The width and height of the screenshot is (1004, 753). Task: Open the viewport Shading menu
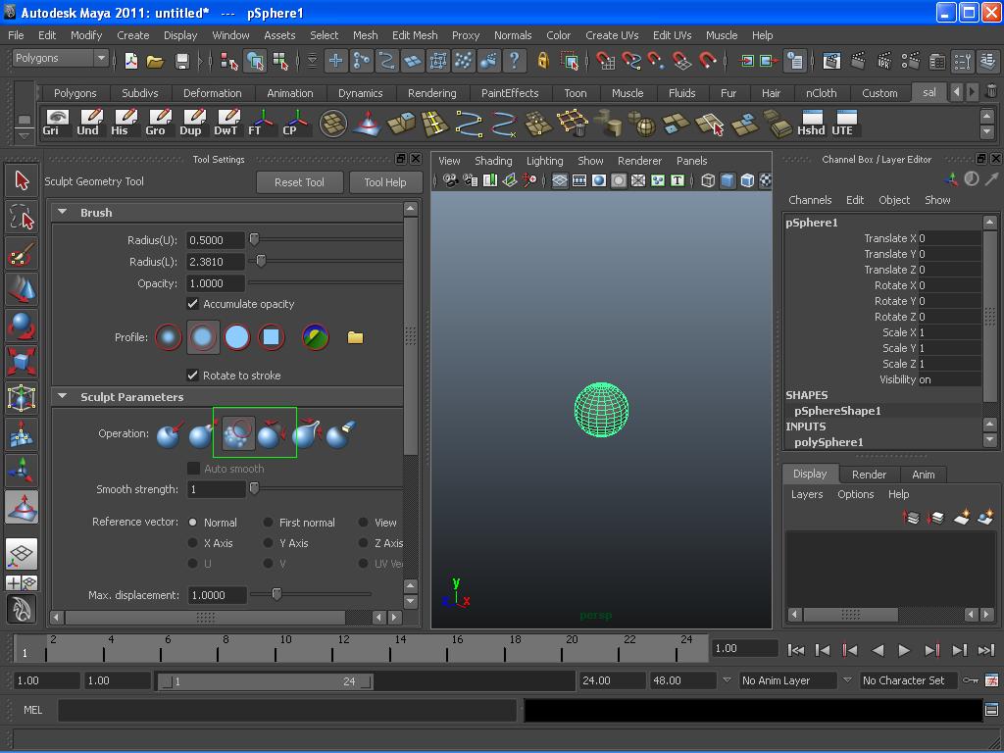(x=493, y=161)
